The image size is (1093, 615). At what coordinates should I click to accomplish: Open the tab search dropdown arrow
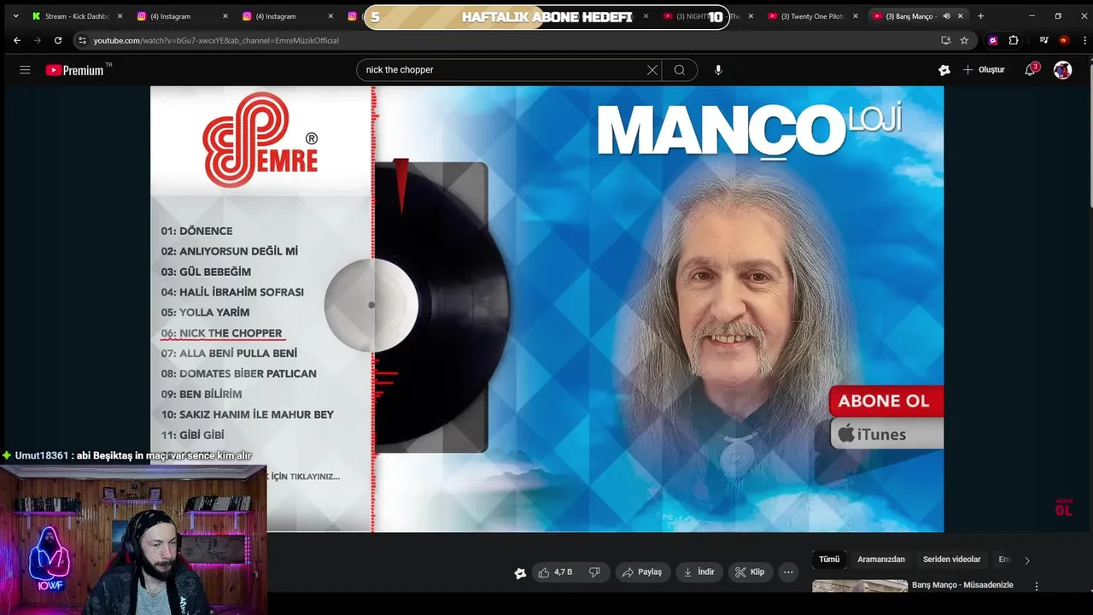pyautogui.click(x=15, y=16)
